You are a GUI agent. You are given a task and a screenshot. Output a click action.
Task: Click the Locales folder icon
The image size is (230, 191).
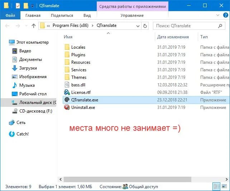[x=67, y=47]
